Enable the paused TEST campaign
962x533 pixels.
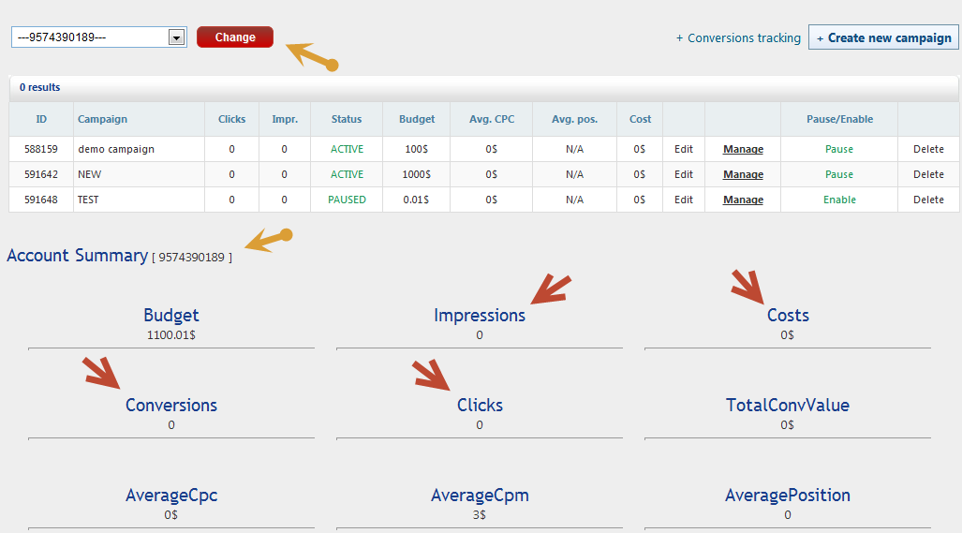(838, 200)
